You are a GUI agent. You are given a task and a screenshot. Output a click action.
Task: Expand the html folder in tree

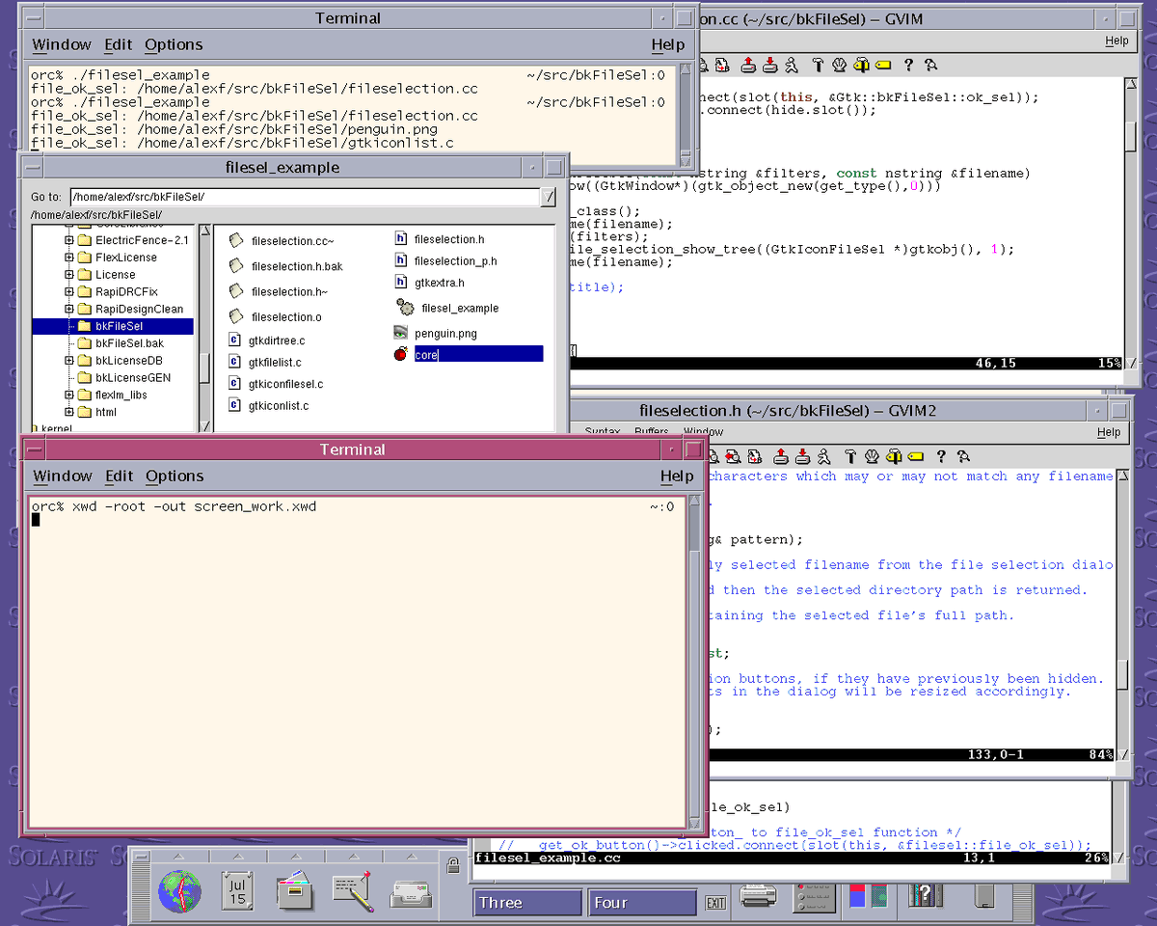[69, 413]
